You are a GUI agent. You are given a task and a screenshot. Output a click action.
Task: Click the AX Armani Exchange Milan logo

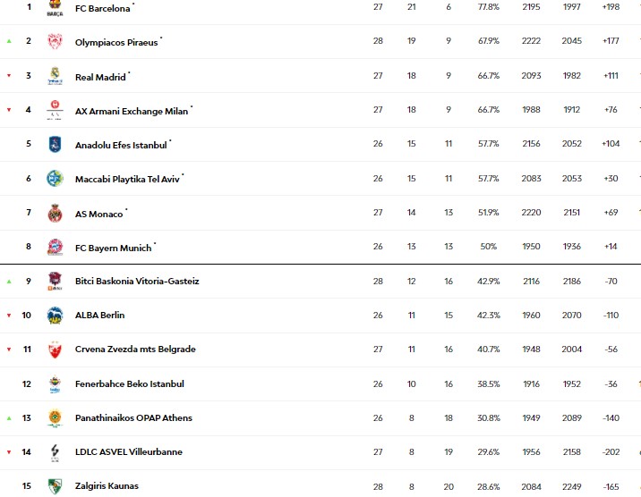coord(55,109)
